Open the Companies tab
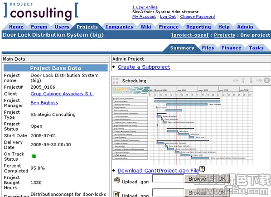Screen dimensions: 271x197 [x=119, y=27]
